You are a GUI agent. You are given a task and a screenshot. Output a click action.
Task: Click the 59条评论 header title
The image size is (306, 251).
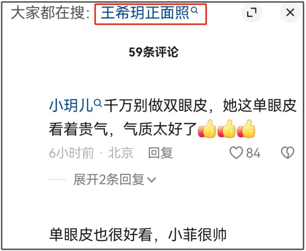point(153,52)
